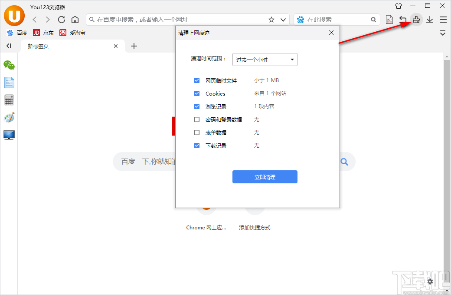Click the chevron below the menu button
This screenshot has width=451, height=295.
point(443,33)
